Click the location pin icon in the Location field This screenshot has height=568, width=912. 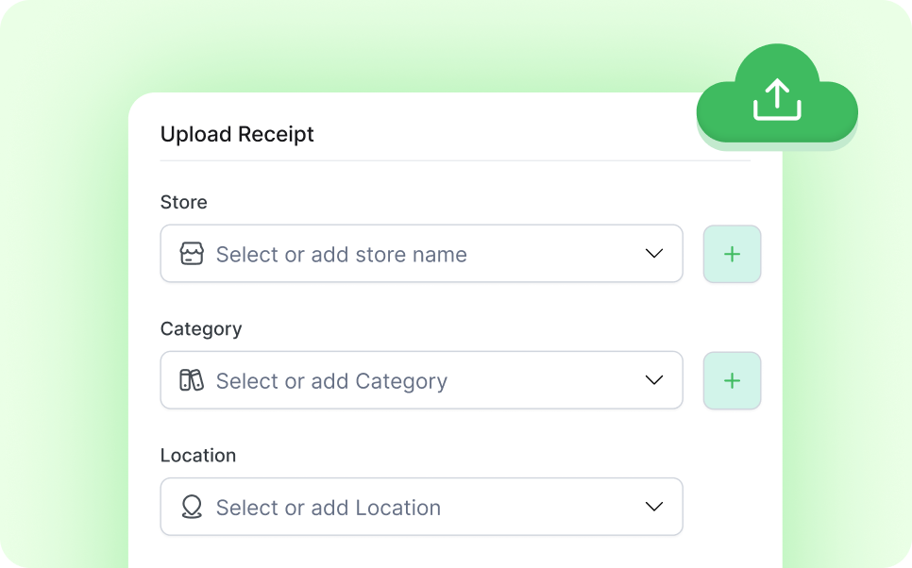pos(192,507)
